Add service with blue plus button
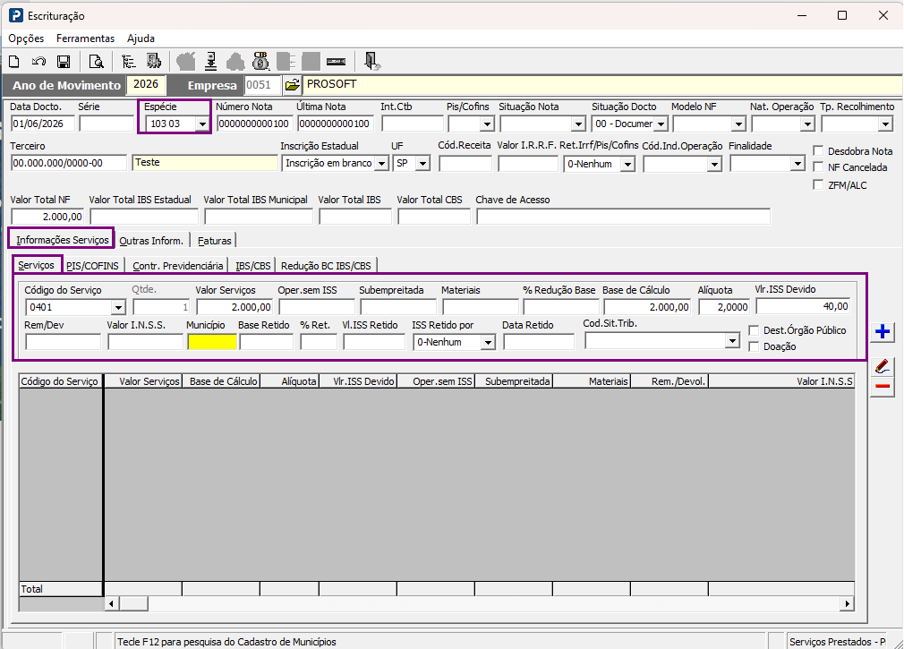Screen dimensions: 904x649 pos(883,331)
